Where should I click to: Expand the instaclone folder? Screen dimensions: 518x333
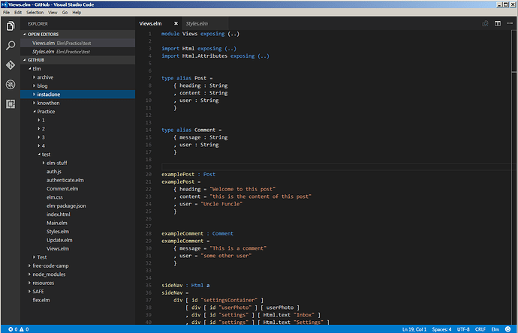[47, 94]
